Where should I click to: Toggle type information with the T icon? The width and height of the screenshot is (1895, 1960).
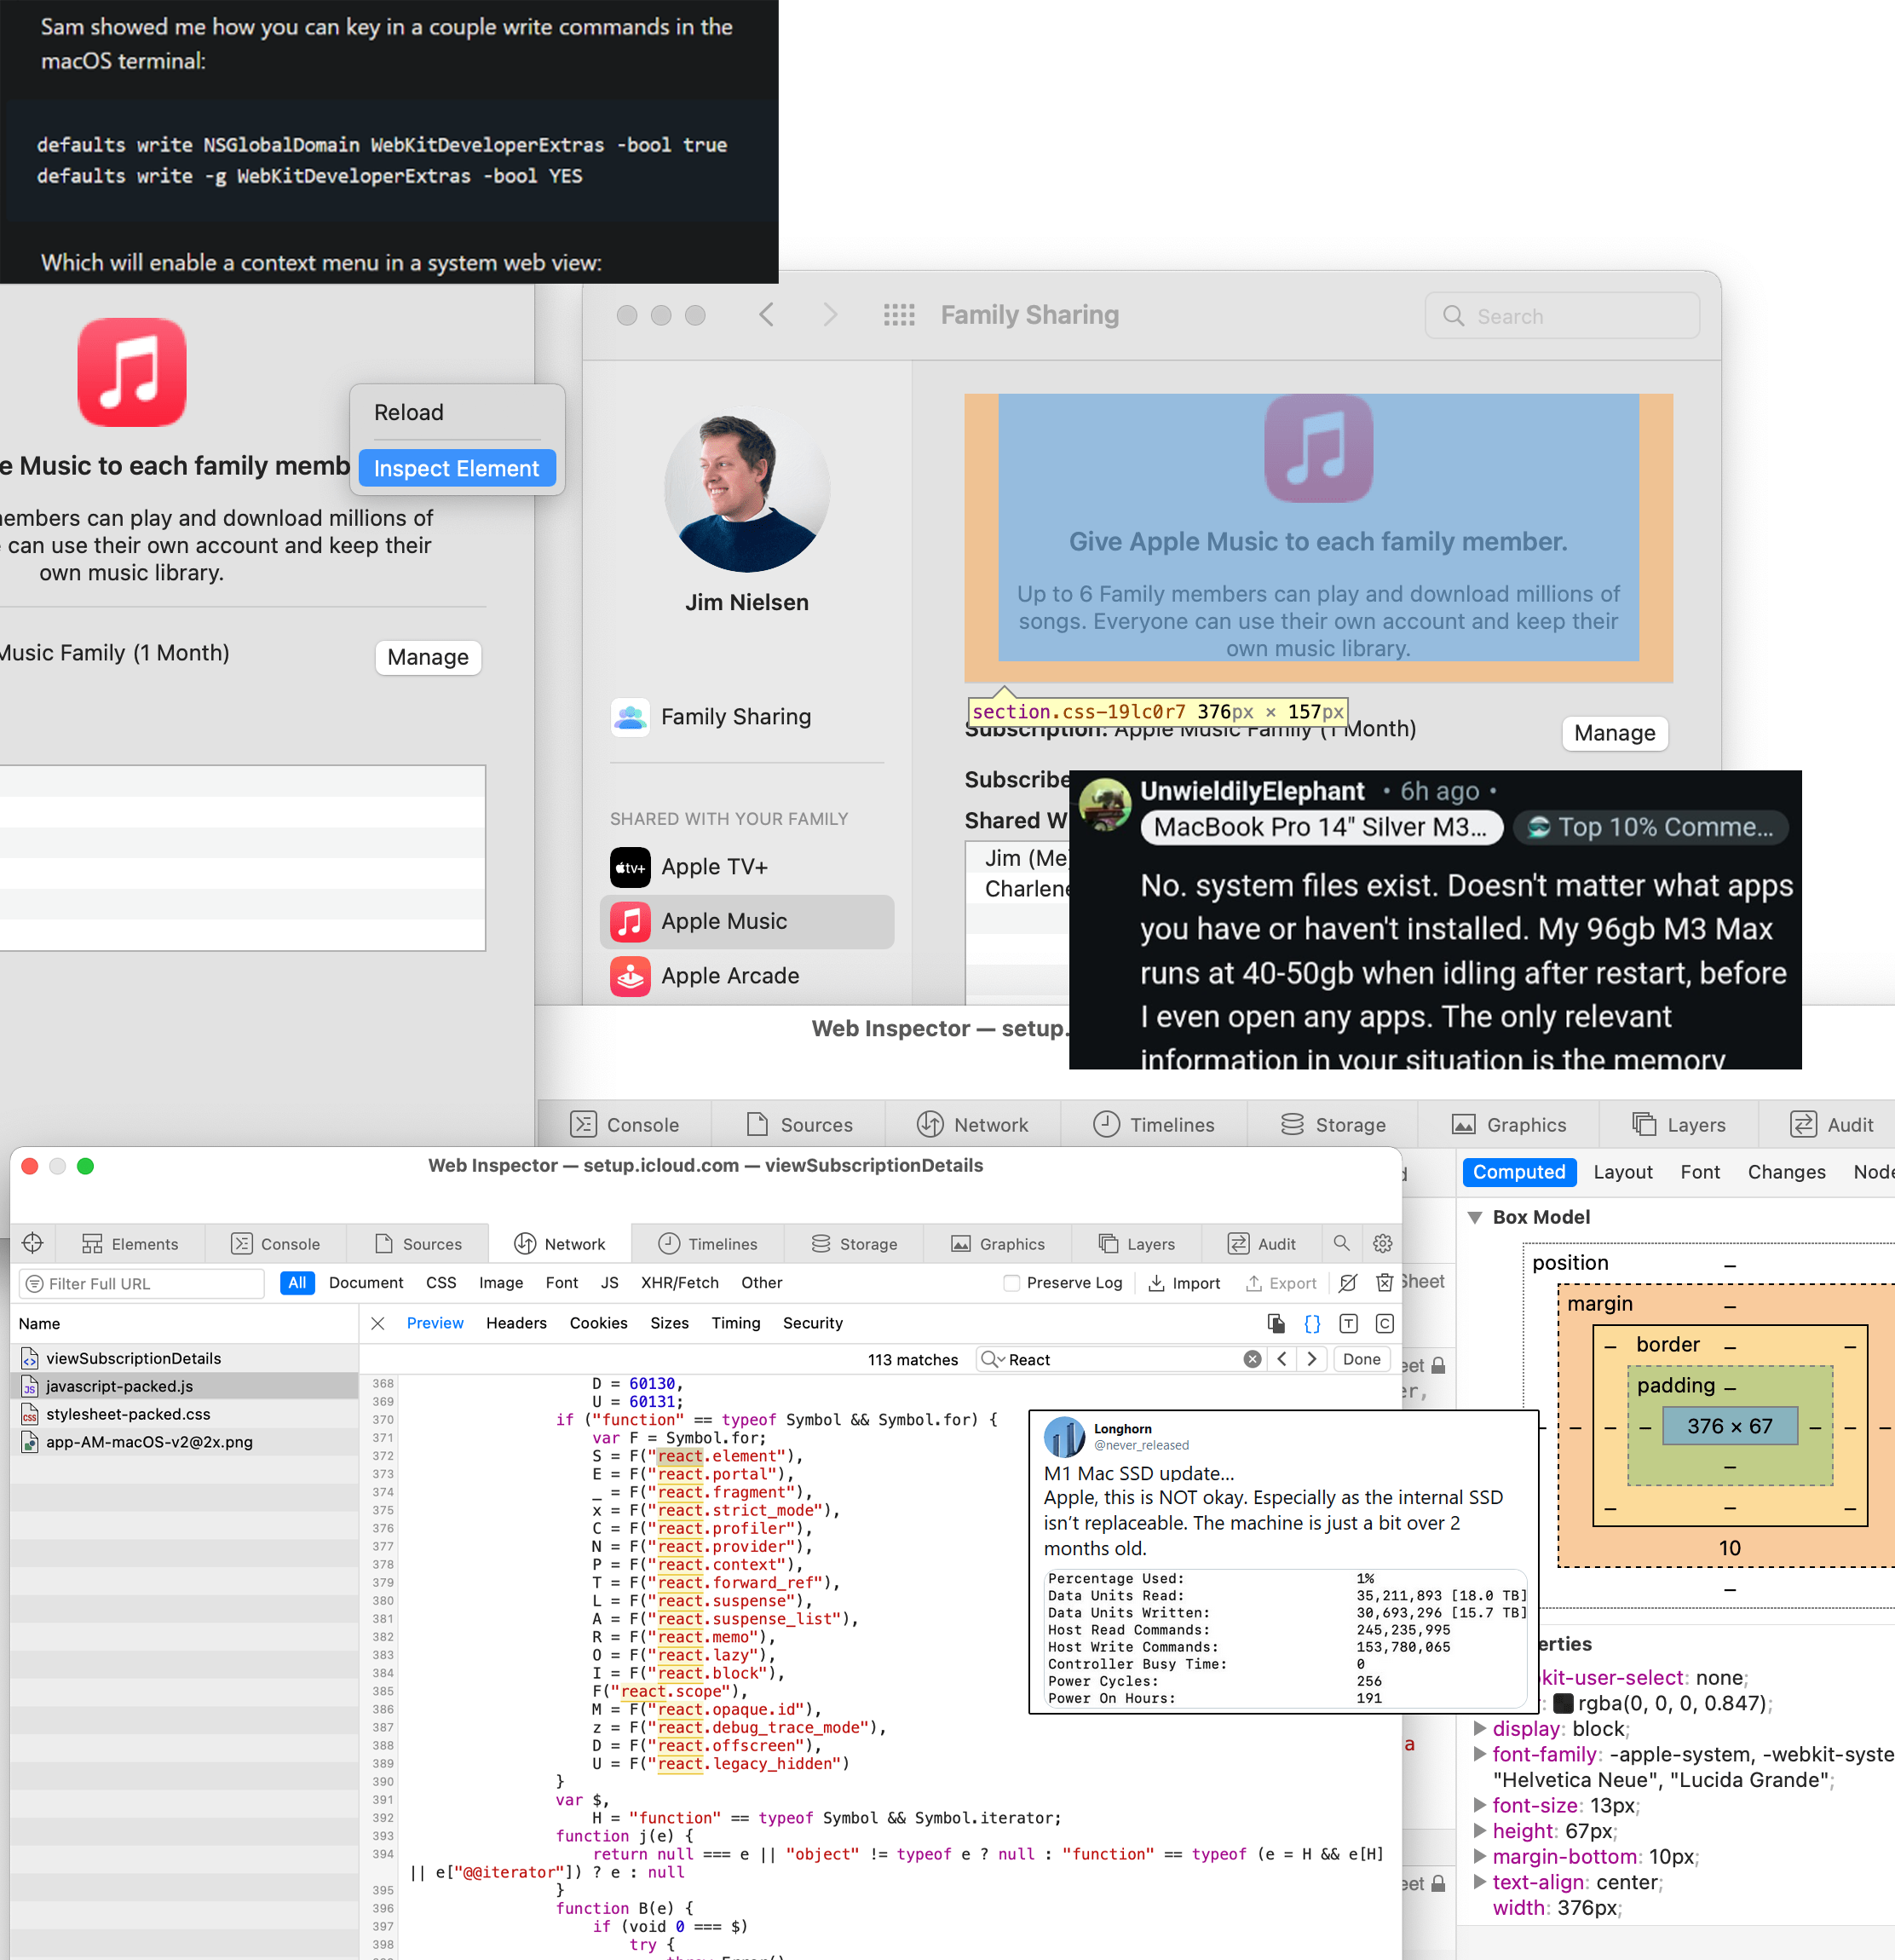tap(1349, 1324)
